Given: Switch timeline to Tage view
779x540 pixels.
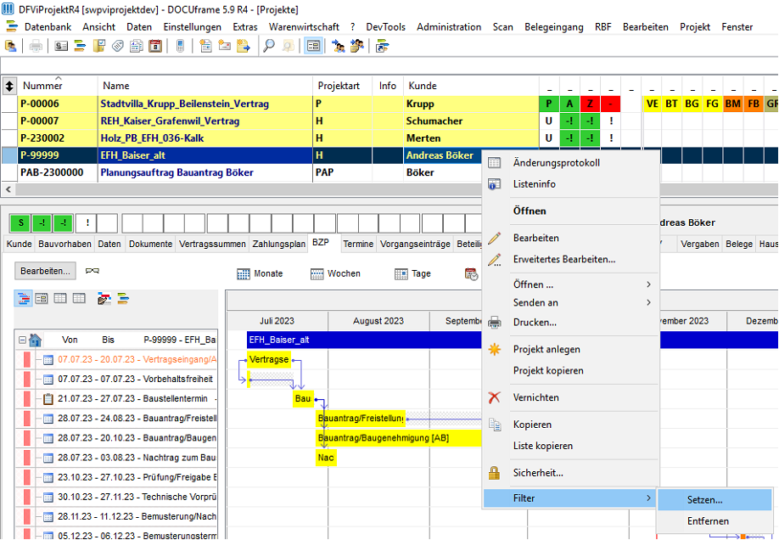Looking at the screenshot, I should (413, 274).
